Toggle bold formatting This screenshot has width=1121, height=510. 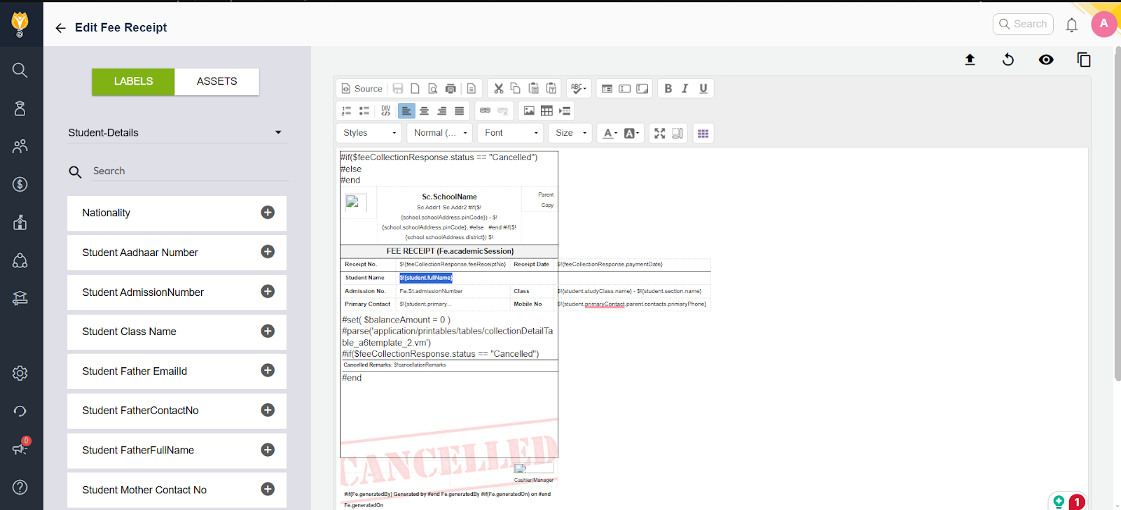point(668,89)
